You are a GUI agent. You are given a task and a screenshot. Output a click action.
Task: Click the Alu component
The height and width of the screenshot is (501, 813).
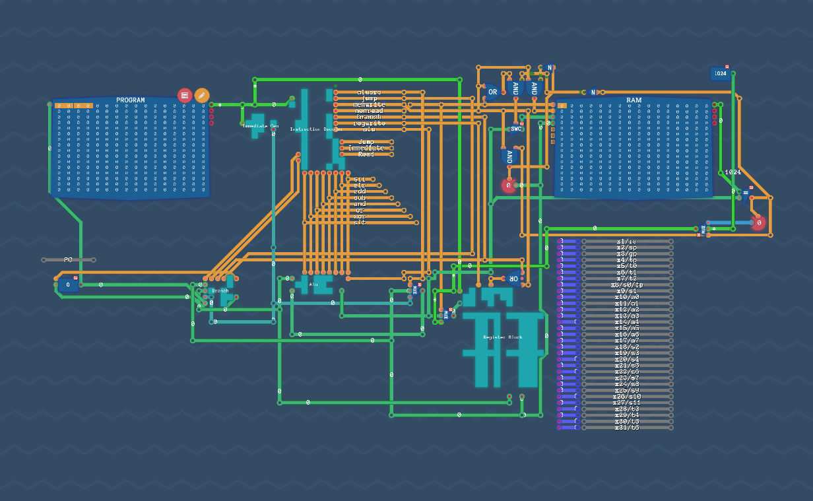pos(313,284)
